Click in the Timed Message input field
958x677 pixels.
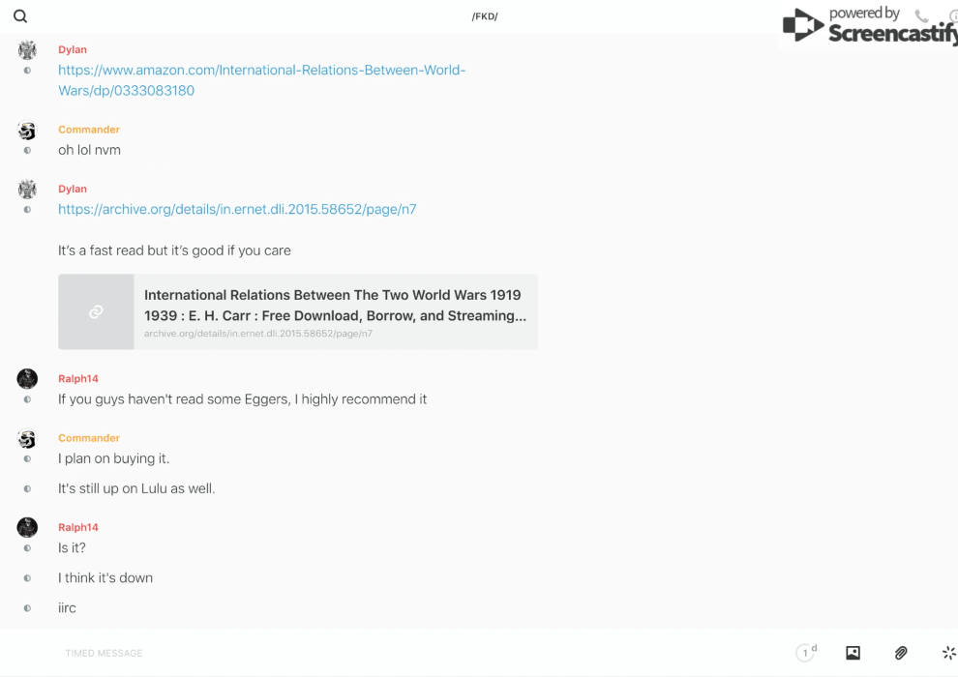click(387, 653)
